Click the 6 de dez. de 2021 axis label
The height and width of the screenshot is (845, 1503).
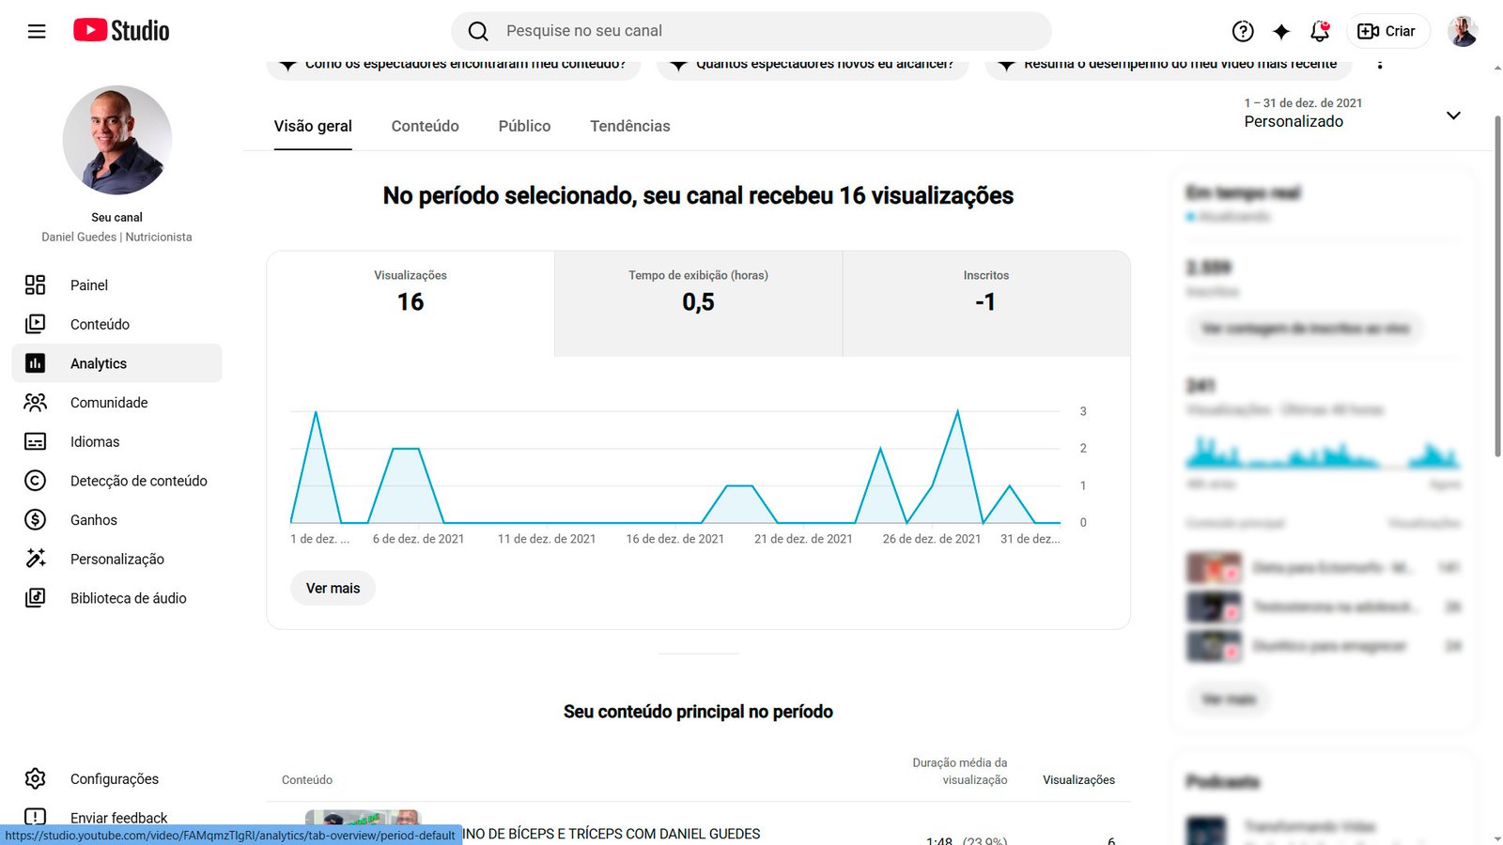(418, 539)
